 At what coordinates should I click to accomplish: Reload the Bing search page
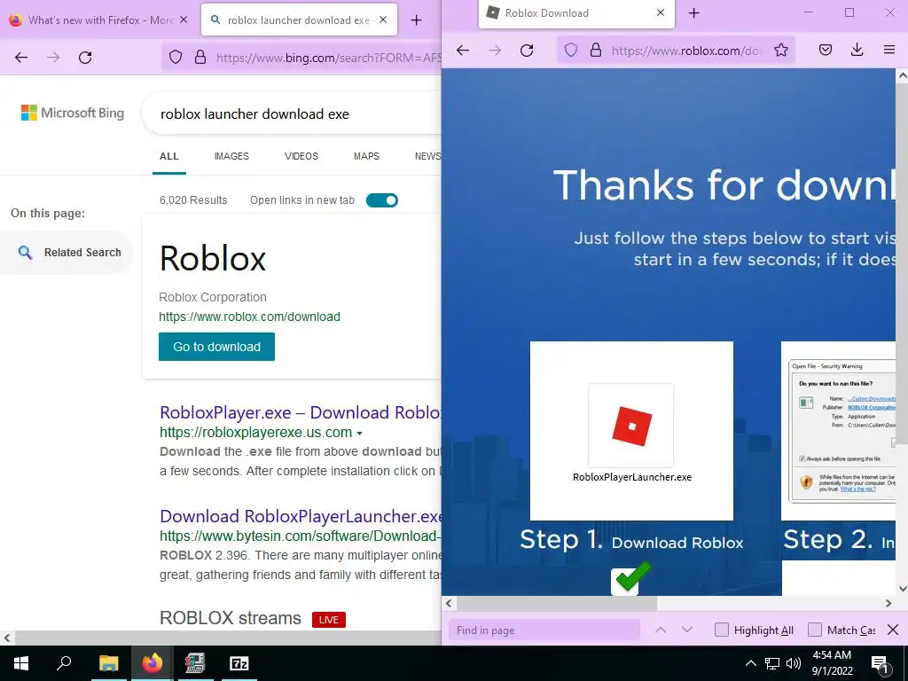(x=85, y=58)
